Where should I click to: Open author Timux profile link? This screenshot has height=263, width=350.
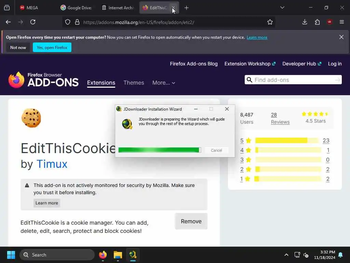pos(52,164)
